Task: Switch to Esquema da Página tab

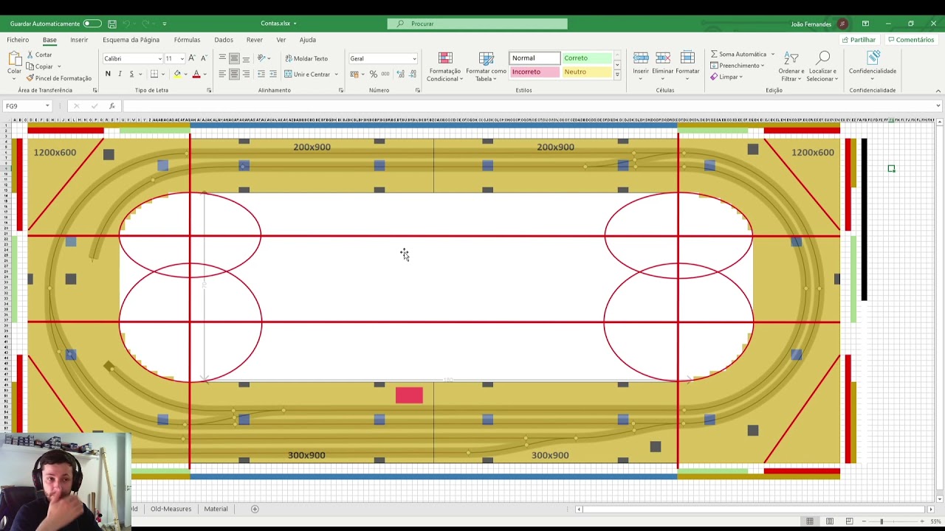Action: pos(131,40)
